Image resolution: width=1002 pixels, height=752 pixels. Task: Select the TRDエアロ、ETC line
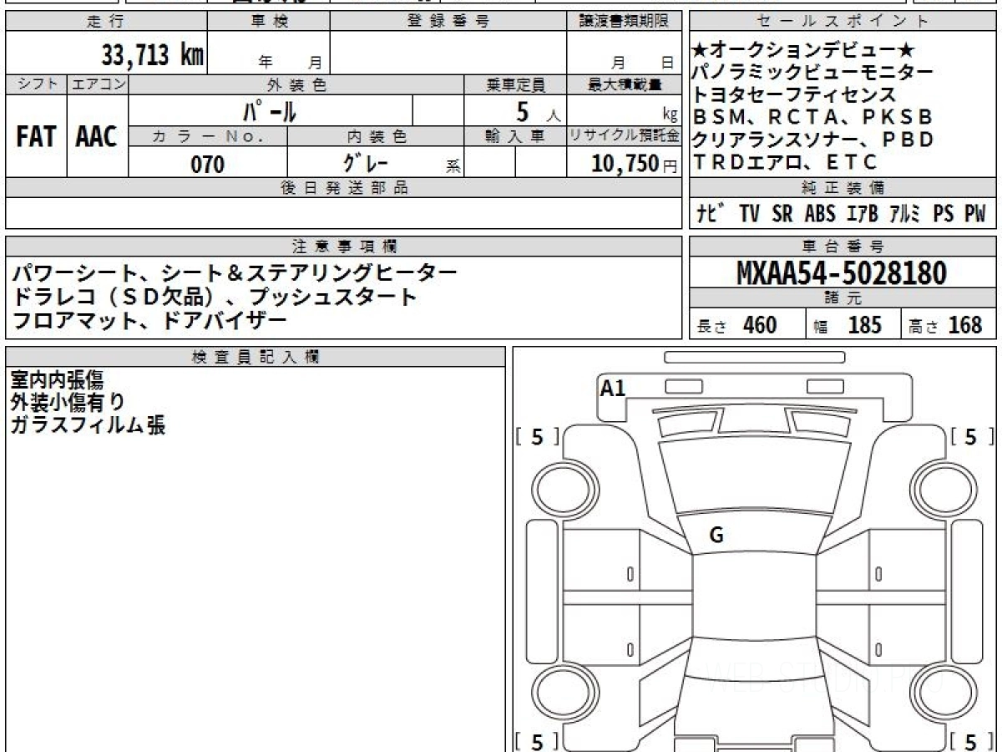[x=786, y=162]
